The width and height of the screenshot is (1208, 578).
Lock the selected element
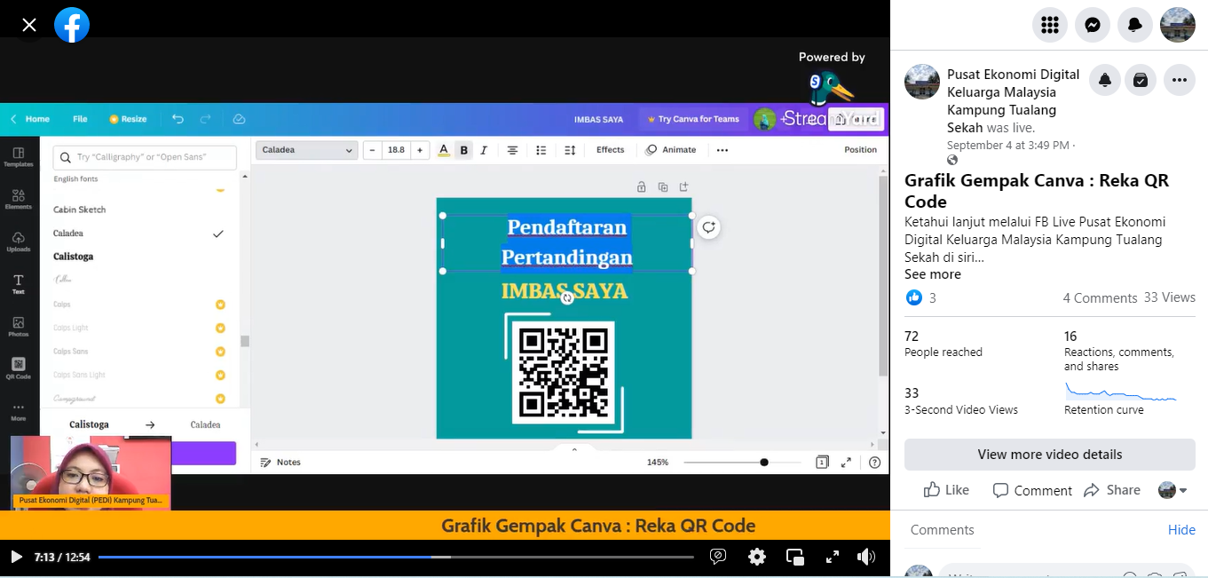pyautogui.click(x=641, y=186)
